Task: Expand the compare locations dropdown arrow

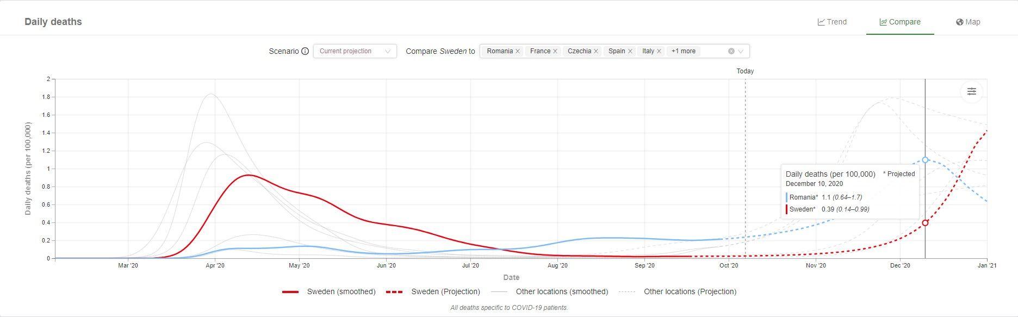Action: (741, 51)
